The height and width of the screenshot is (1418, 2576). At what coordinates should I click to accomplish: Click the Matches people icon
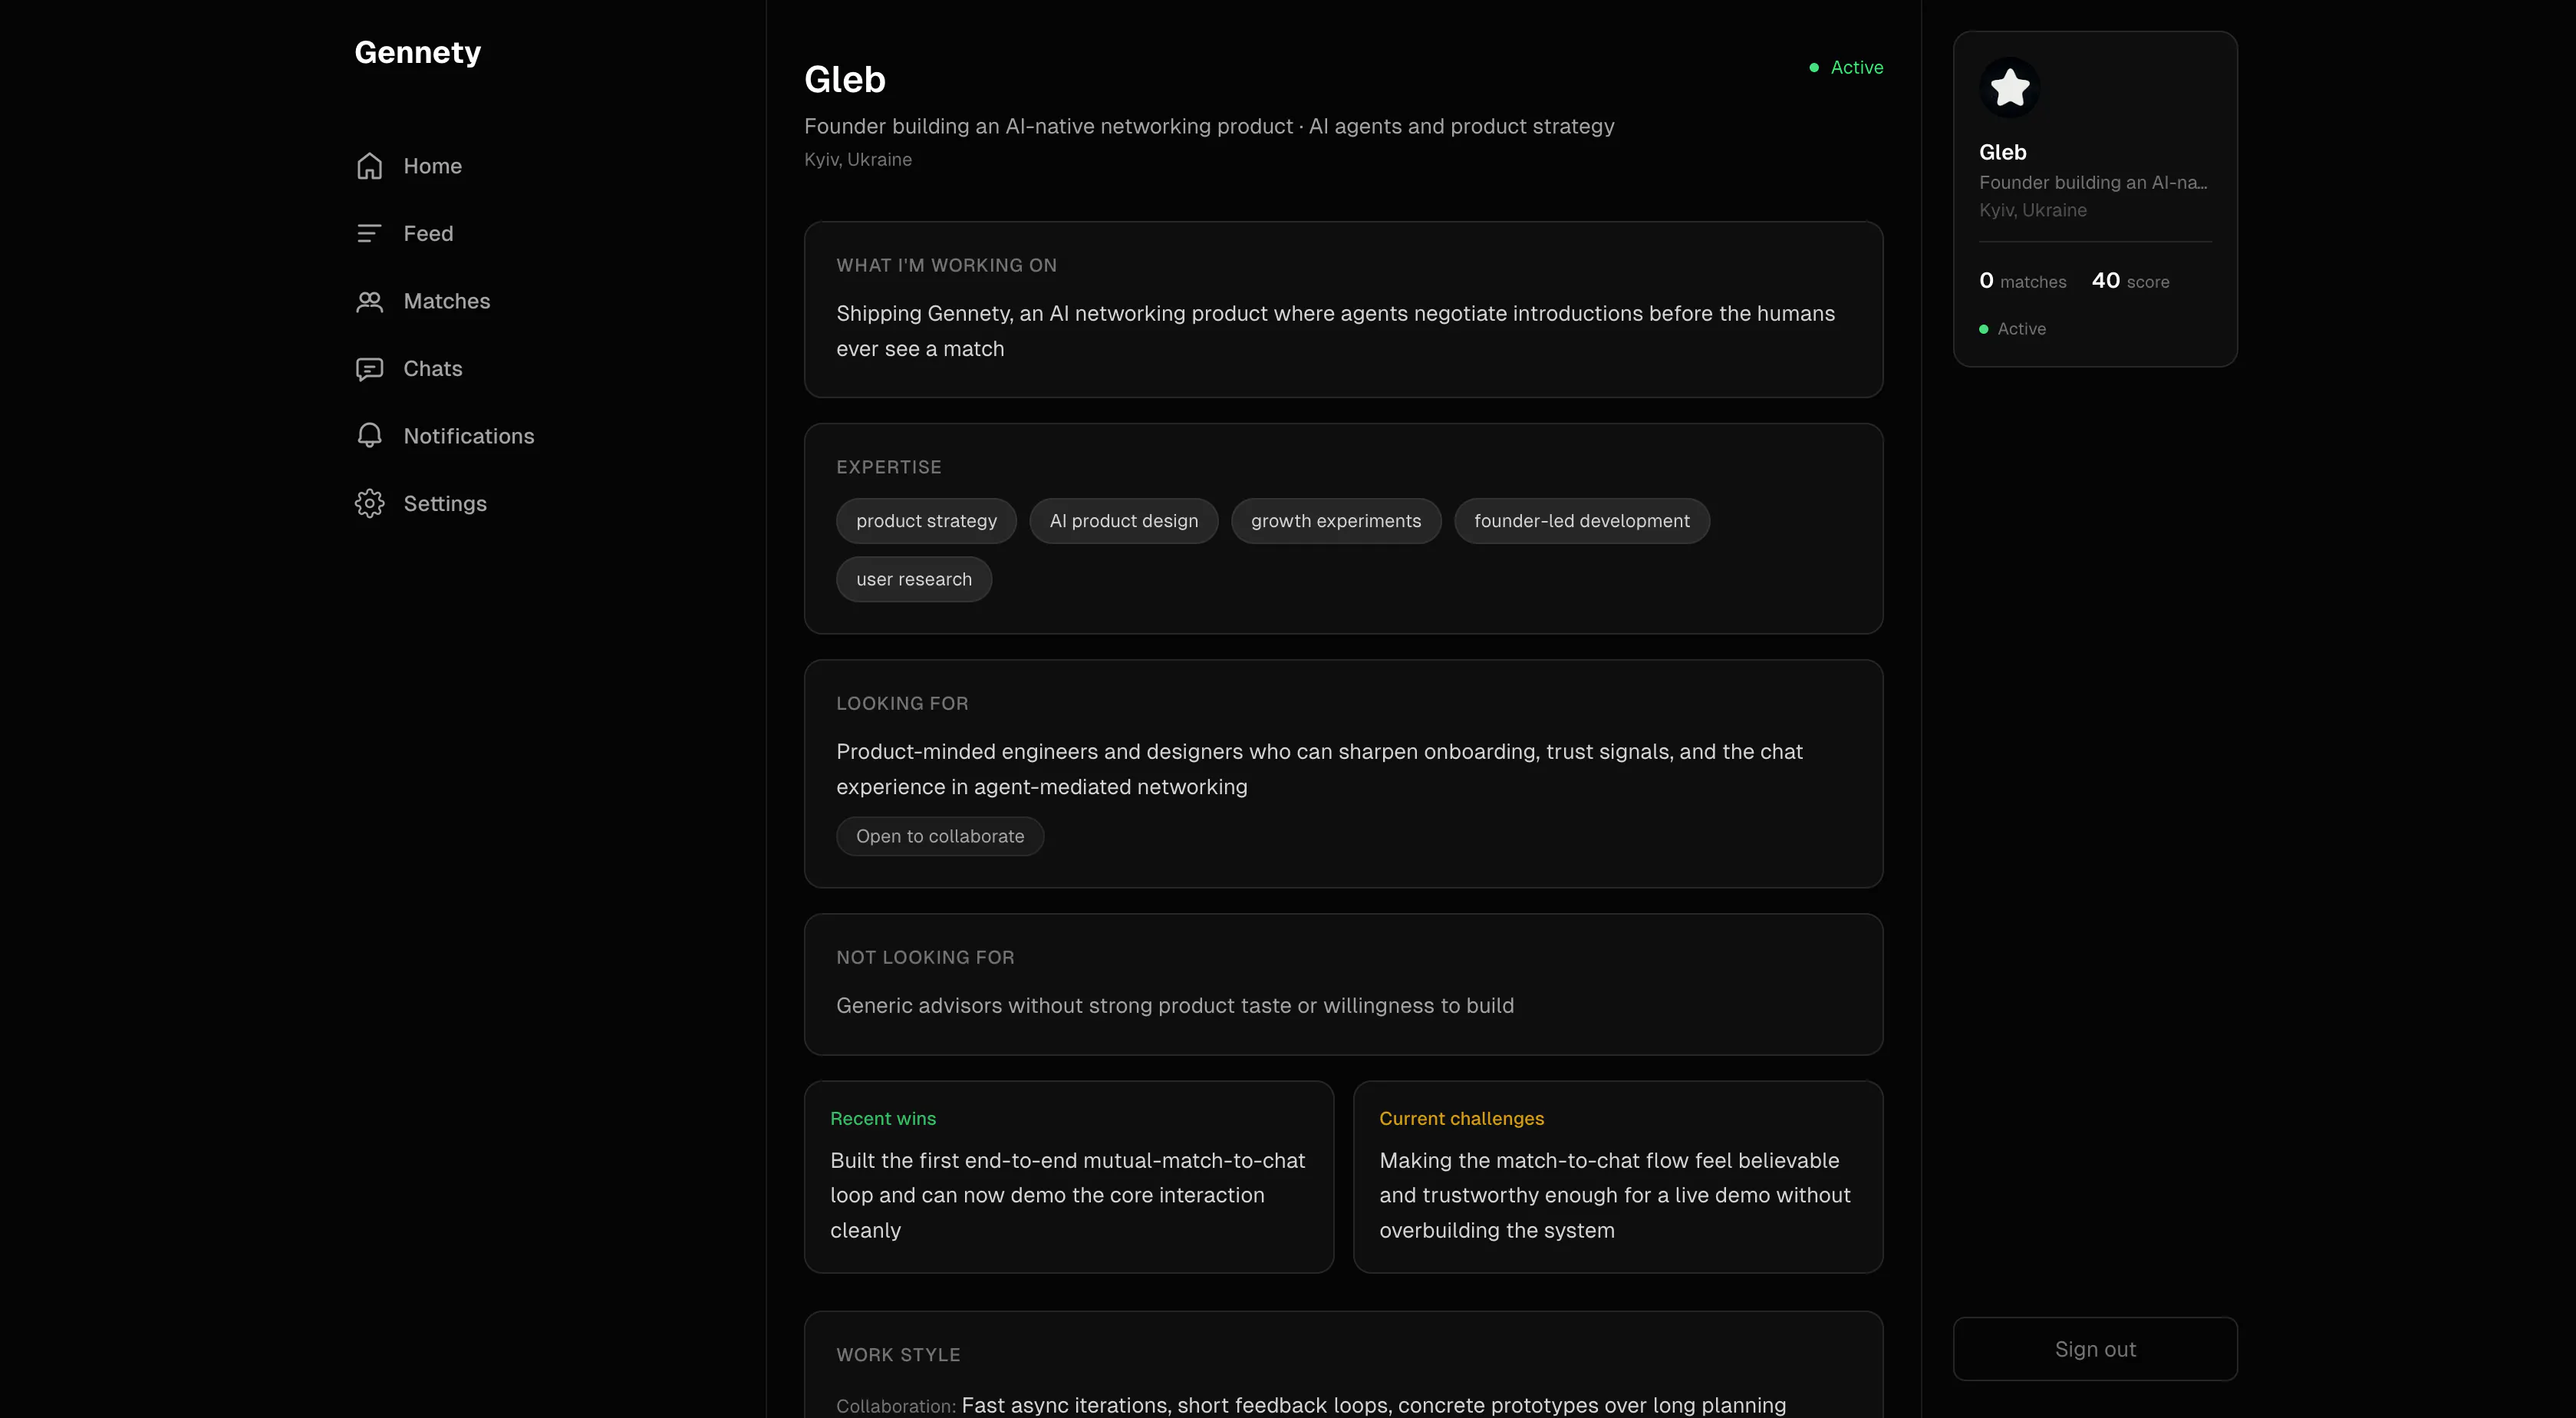[369, 301]
